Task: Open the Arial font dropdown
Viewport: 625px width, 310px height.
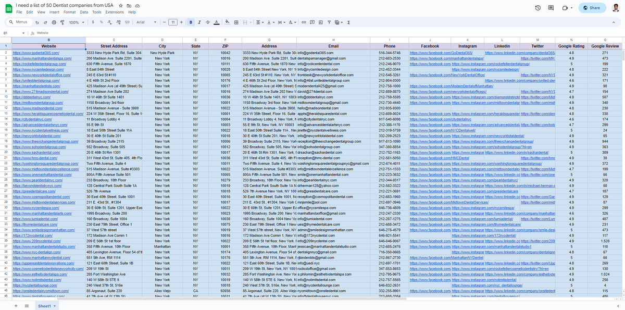Action: 146,22
